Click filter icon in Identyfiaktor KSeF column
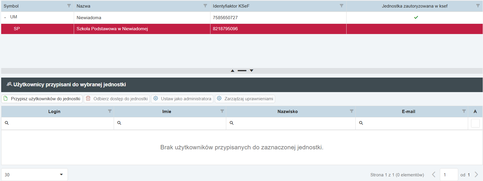483x181 pixels. pyautogui.click(x=342, y=6)
